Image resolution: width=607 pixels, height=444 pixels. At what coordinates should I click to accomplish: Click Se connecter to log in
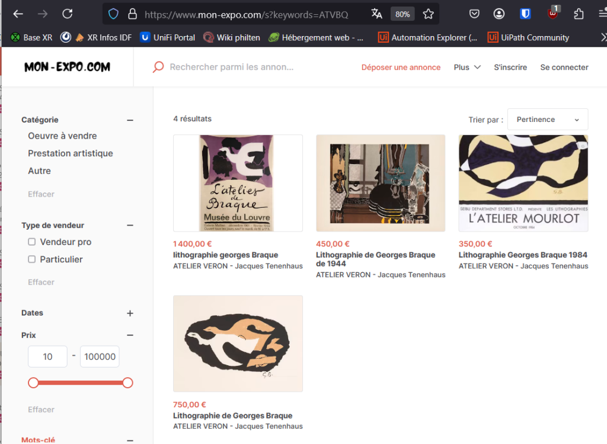[564, 67]
